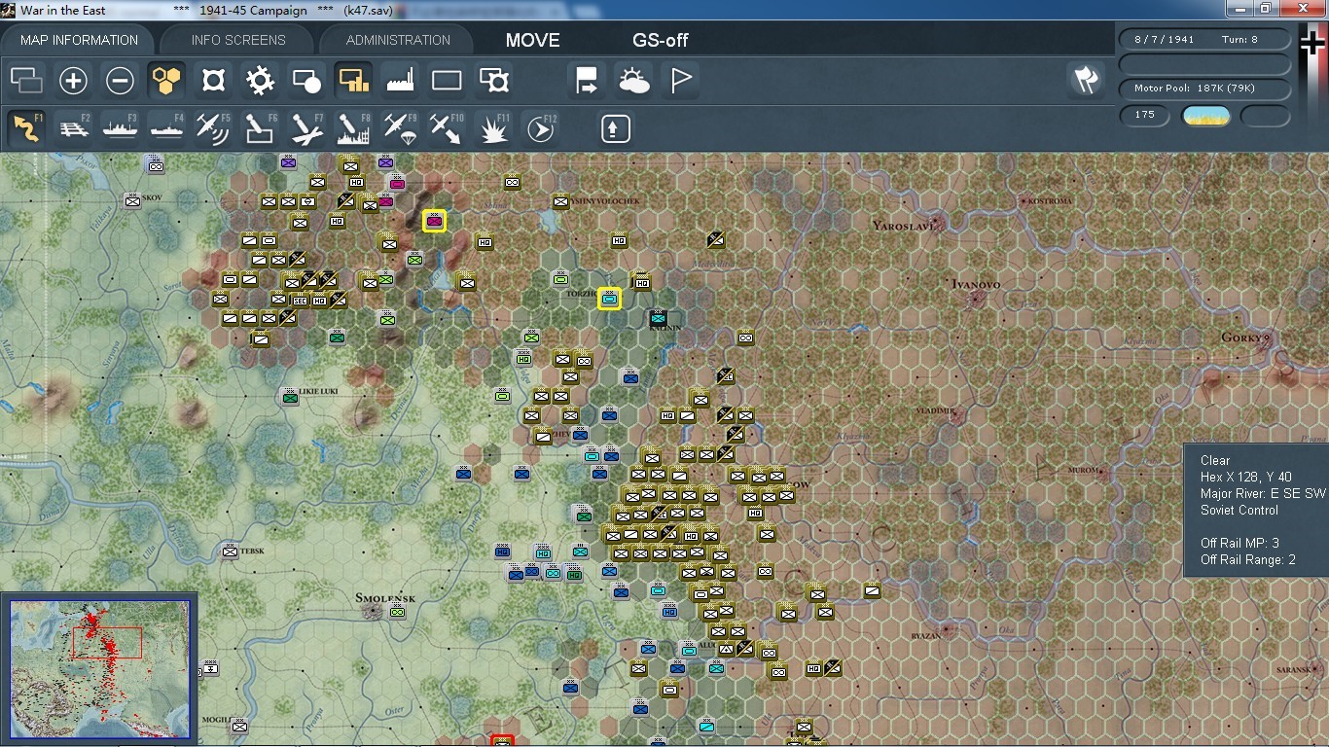Click the MOVE mode label
This screenshot has width=1329, height=747.
pos(533,40)
